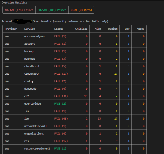Click 'FAIL (2)' status in config row

tap(60, 81)
